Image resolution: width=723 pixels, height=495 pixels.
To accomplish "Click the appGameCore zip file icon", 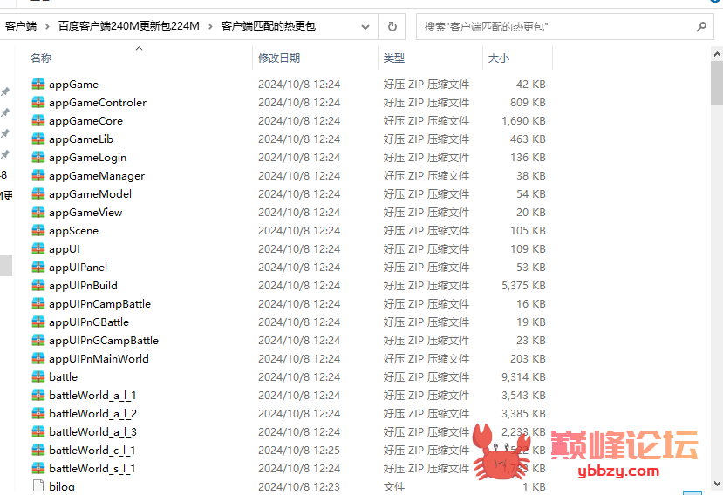I will (38, 121).
